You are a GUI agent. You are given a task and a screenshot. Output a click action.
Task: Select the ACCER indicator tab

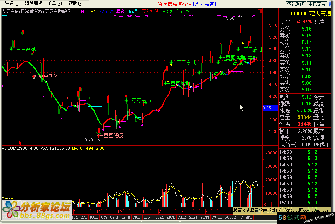[231, 217]
